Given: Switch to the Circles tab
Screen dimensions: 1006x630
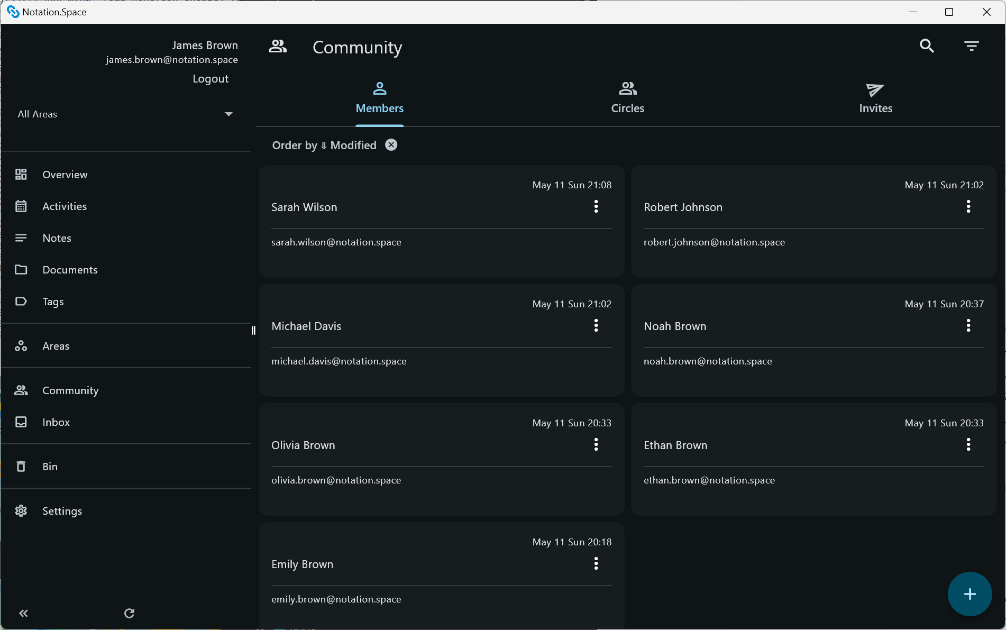Looking at the screenshot, I should 627,98.
